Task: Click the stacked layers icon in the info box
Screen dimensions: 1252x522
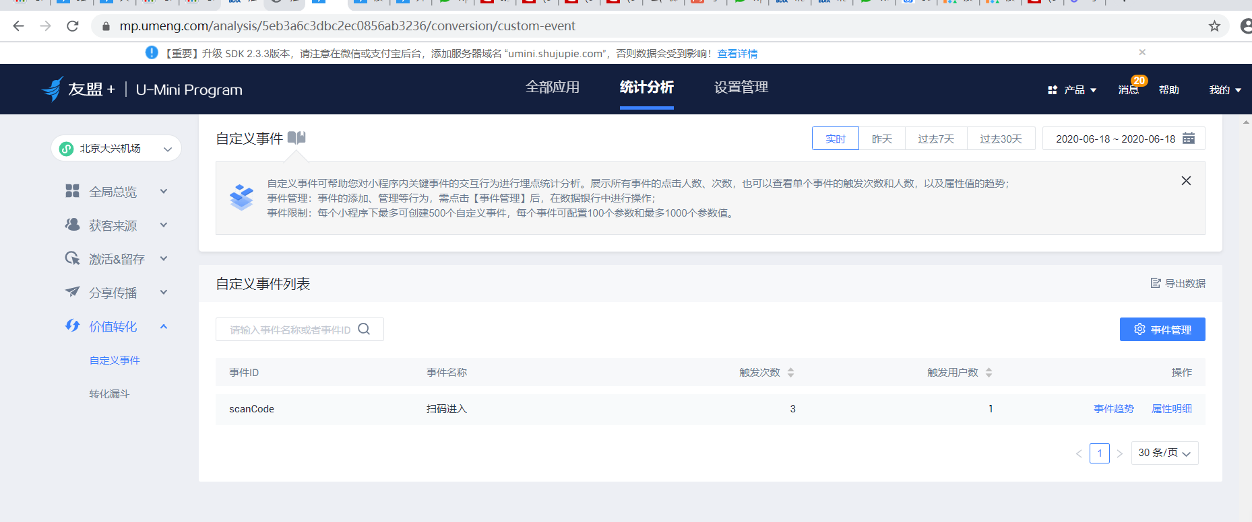Action: click(241, 197)
